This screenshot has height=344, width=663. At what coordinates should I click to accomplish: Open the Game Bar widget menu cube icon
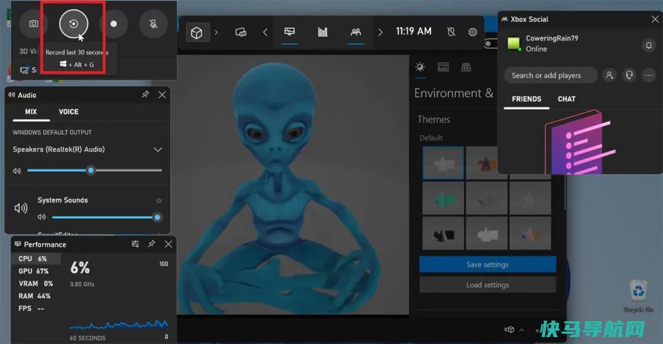click(x=196, y=32)
